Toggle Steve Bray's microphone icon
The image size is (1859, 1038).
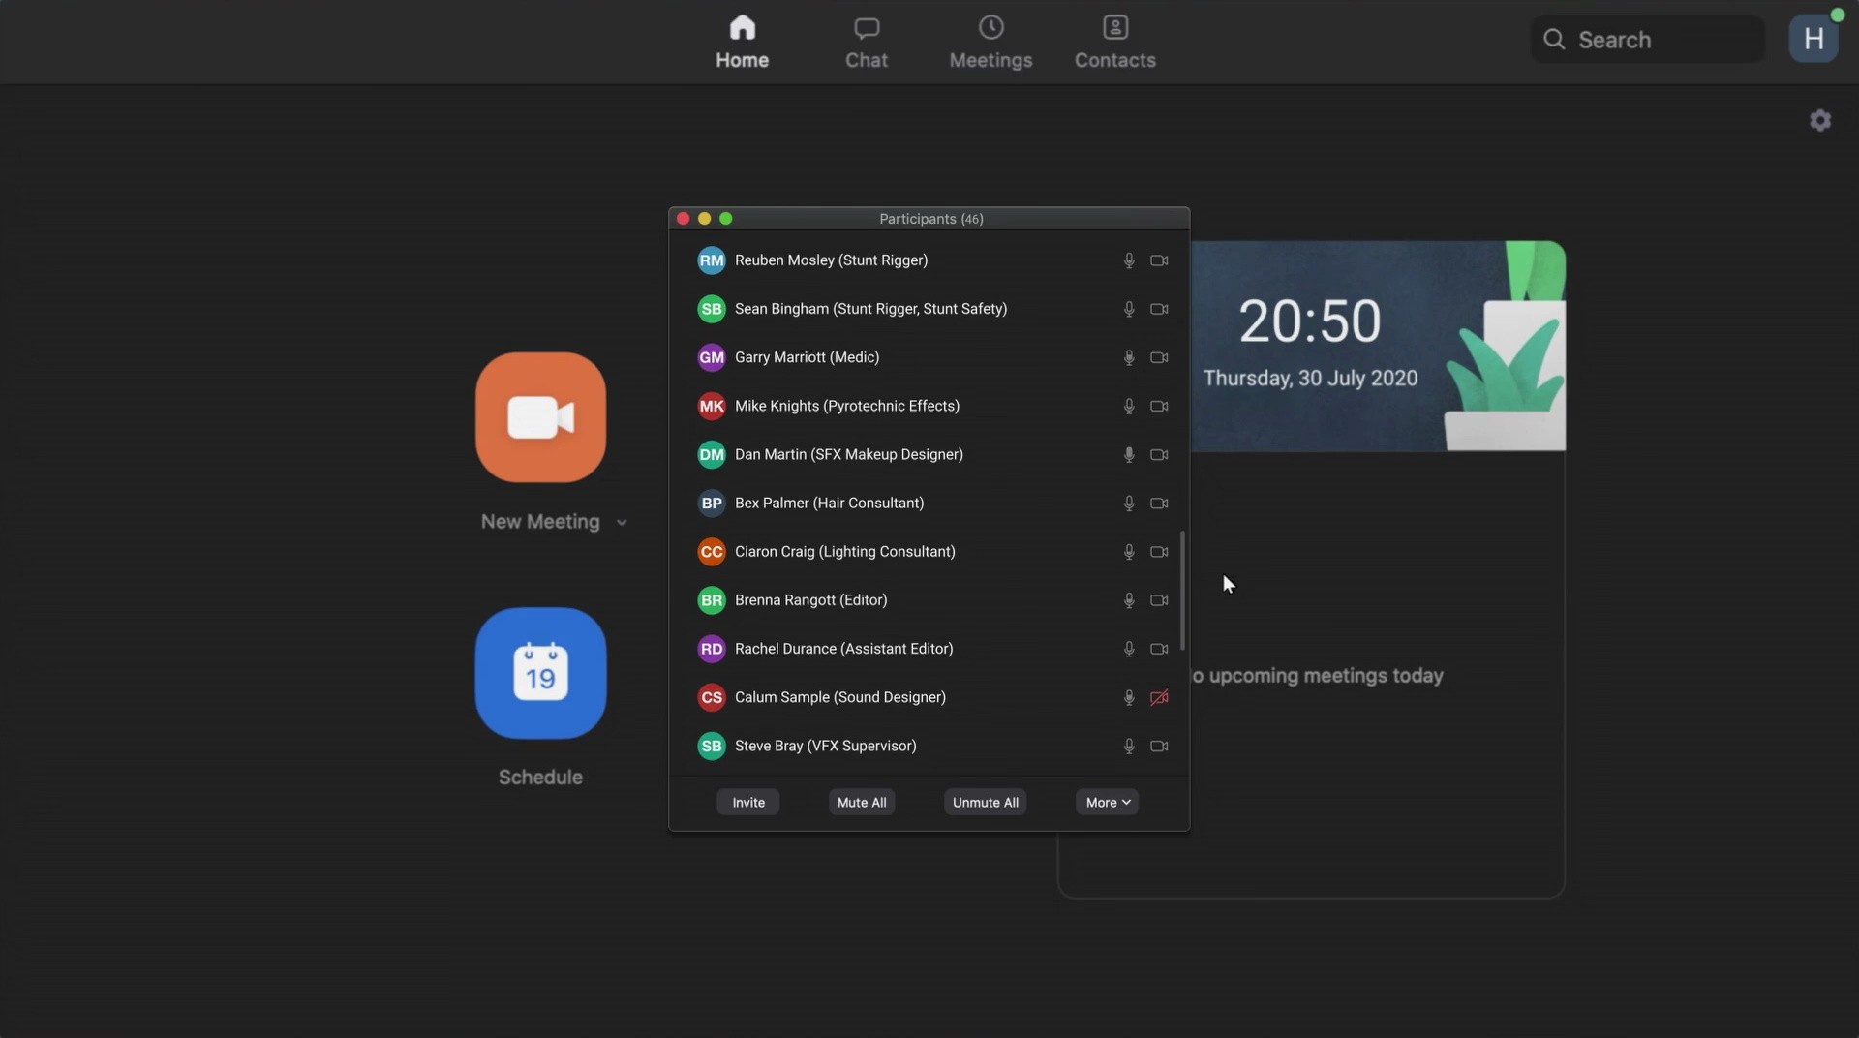coord(1129,746)
